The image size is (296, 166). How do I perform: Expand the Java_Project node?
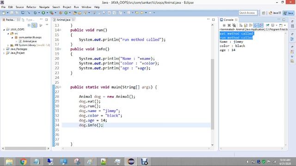point(4,53)
